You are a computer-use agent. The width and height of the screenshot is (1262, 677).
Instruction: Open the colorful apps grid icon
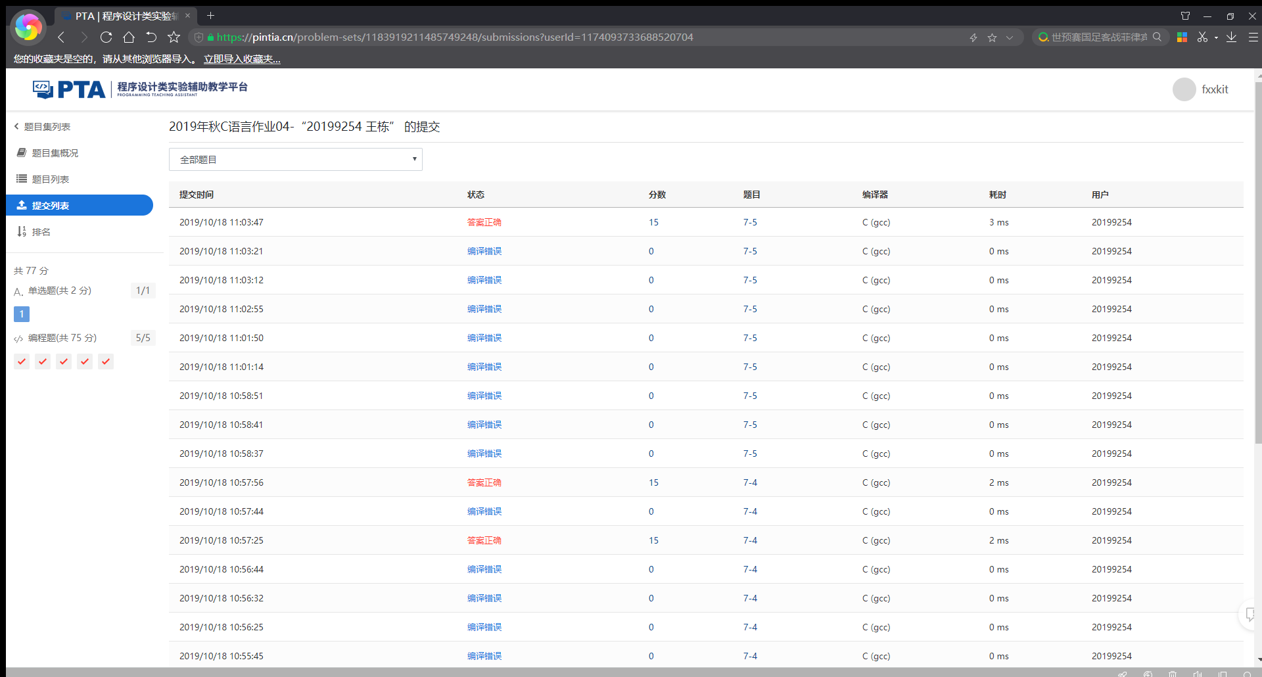point(1182,37)
